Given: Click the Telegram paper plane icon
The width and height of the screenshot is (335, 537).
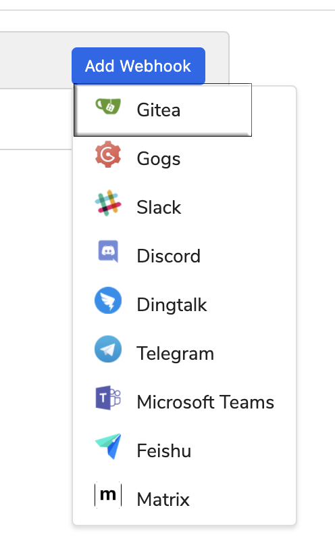Looking at the screenshot, I should tap(108, 349).
